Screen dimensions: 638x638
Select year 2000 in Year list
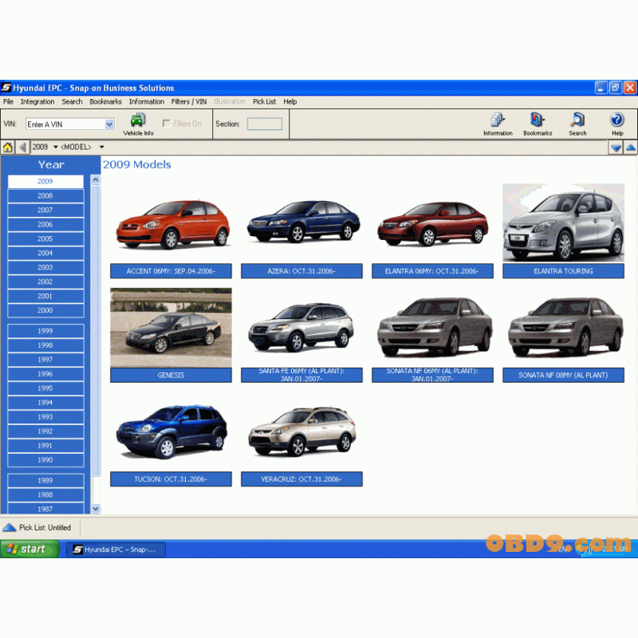(x=45, y=310)
